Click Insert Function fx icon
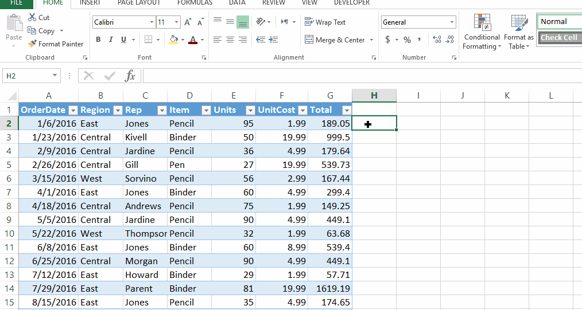 tap(130, 76)
